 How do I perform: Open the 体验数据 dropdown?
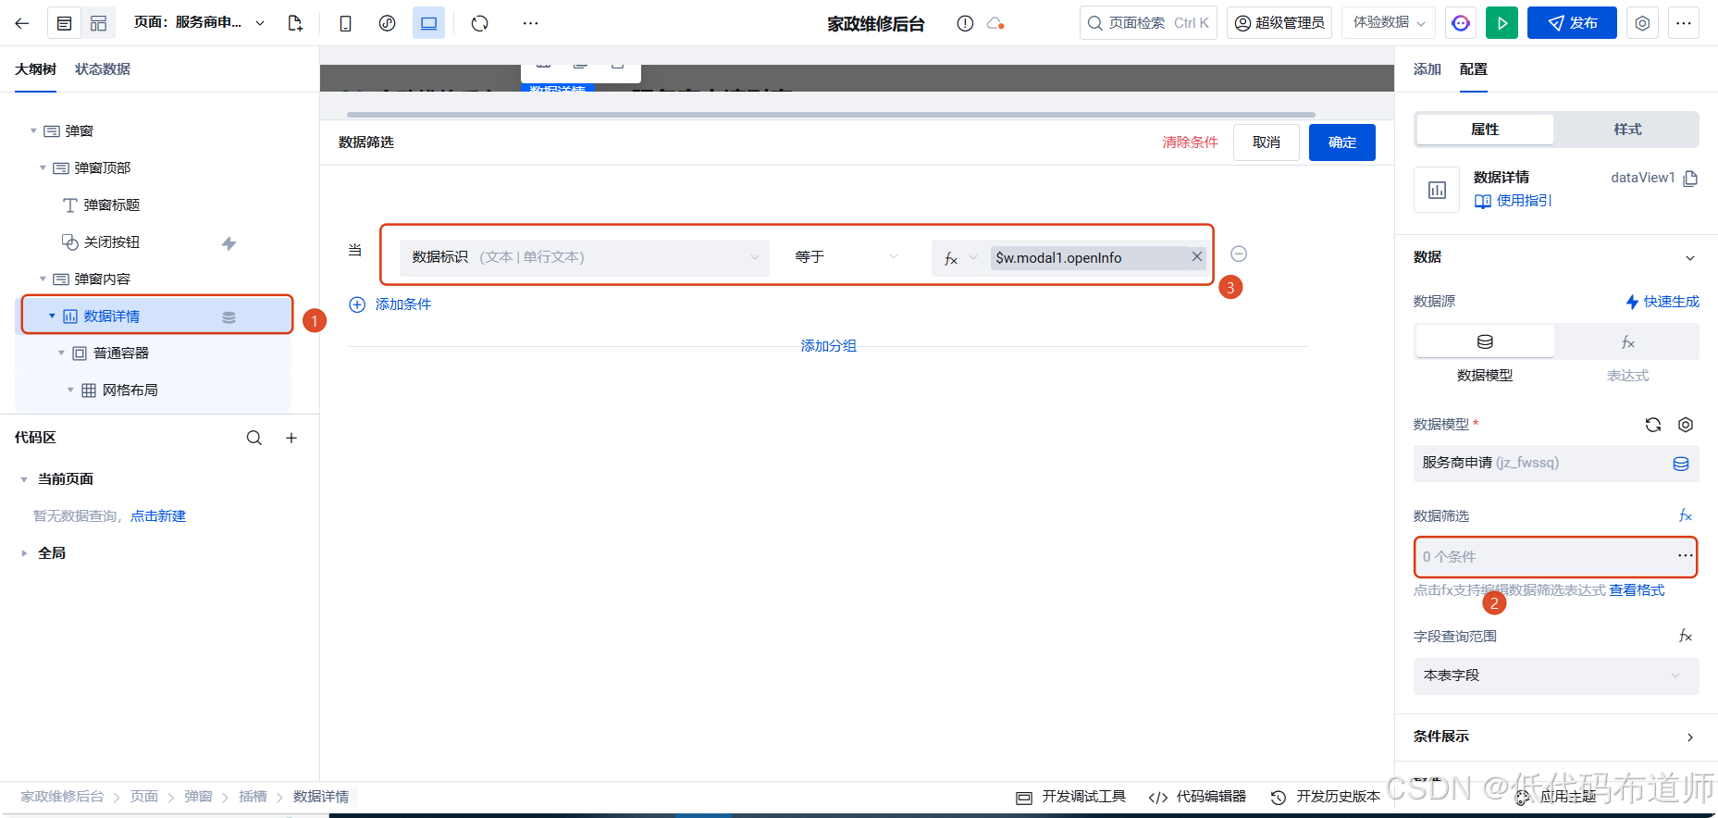pos(1389,23)
